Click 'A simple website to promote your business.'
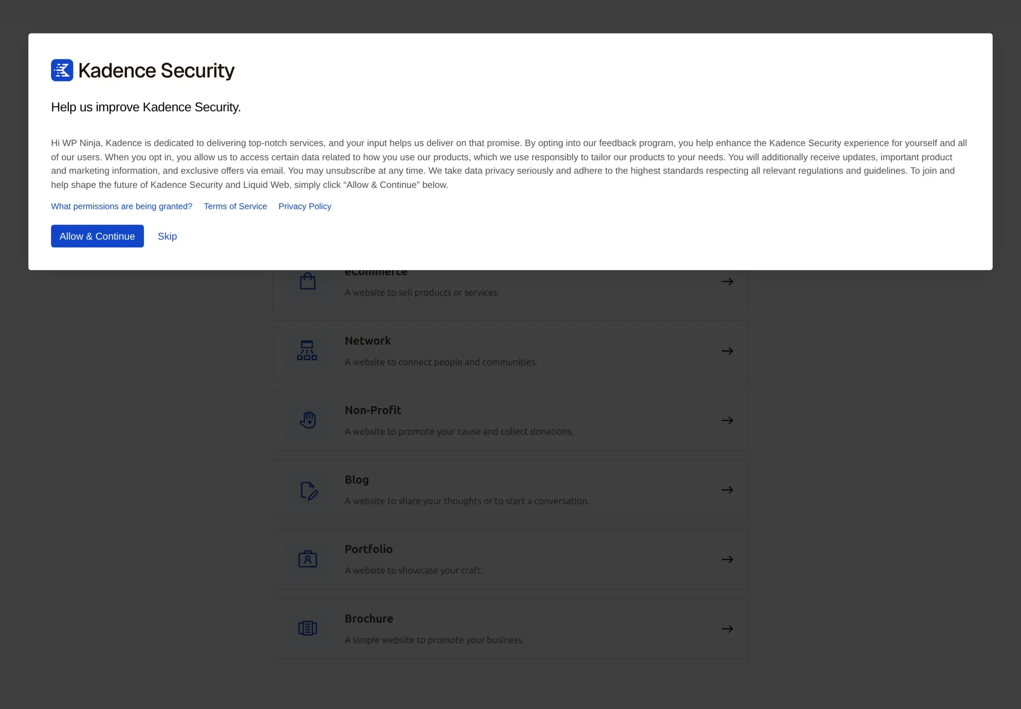1021x709 pixels. coord(434,640)
